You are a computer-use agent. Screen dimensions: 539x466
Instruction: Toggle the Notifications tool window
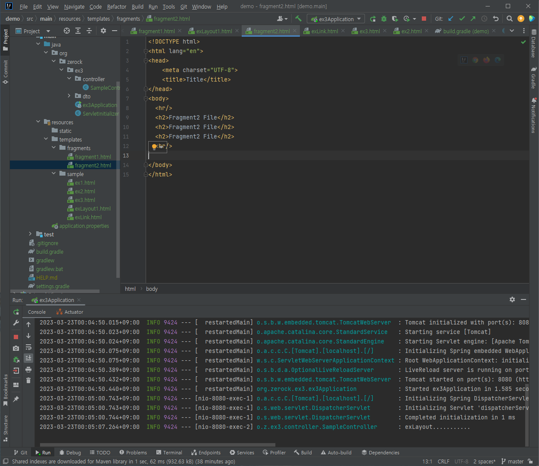tap(534, 116)
